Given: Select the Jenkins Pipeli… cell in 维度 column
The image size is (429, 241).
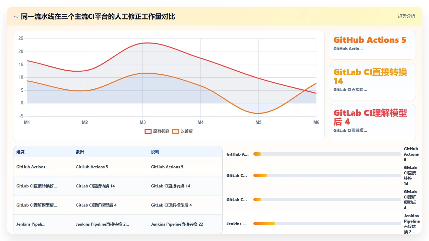Looking at the screenshot, I should pos(31,224).
